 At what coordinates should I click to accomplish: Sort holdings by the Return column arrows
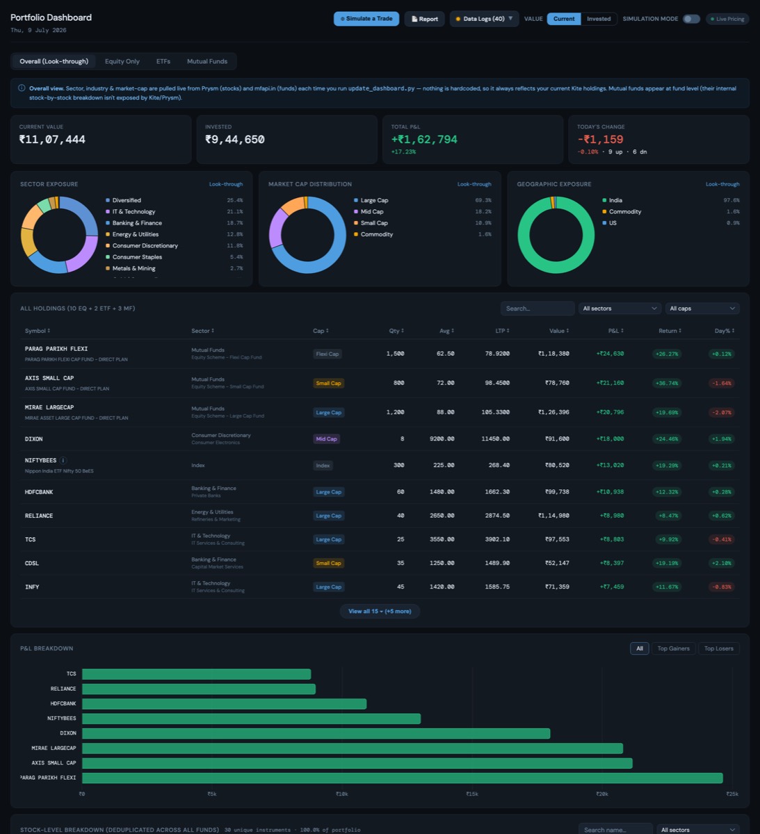[x=680, y=331]
